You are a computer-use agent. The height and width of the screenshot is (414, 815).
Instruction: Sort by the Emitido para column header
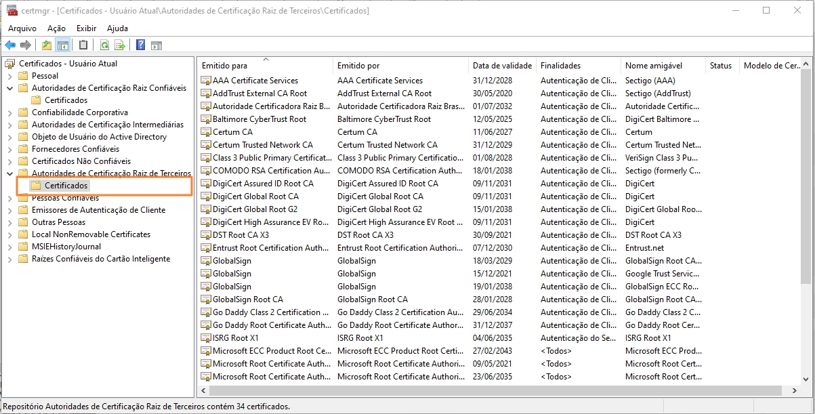click(265, 66)
